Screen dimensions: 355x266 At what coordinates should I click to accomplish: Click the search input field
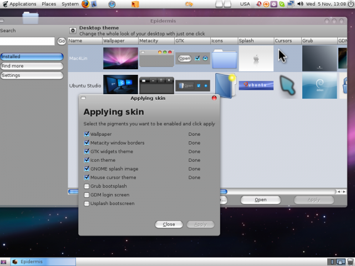27,41
